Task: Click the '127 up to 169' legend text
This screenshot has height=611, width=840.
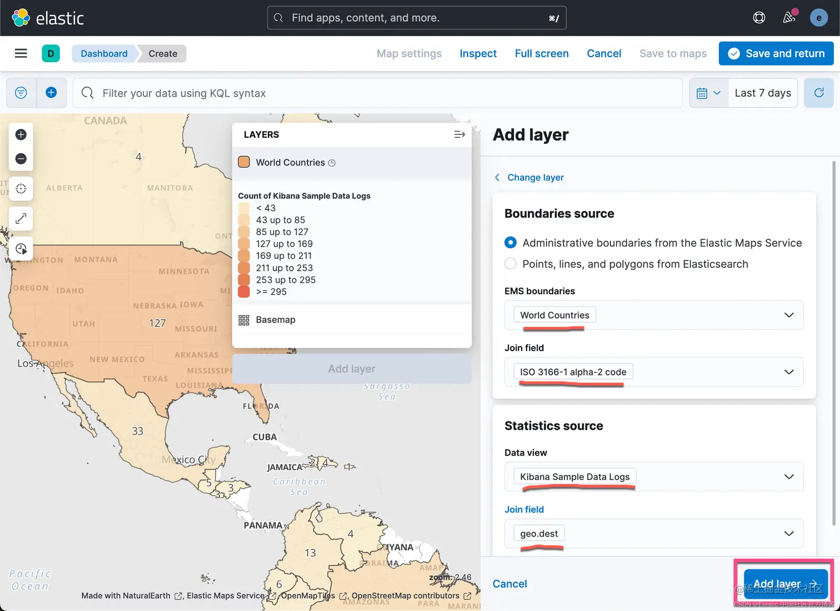Action: point(284,244)
